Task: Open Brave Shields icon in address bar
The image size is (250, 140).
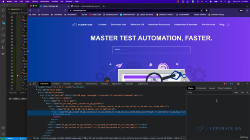Action: click(x=207, y=10)
